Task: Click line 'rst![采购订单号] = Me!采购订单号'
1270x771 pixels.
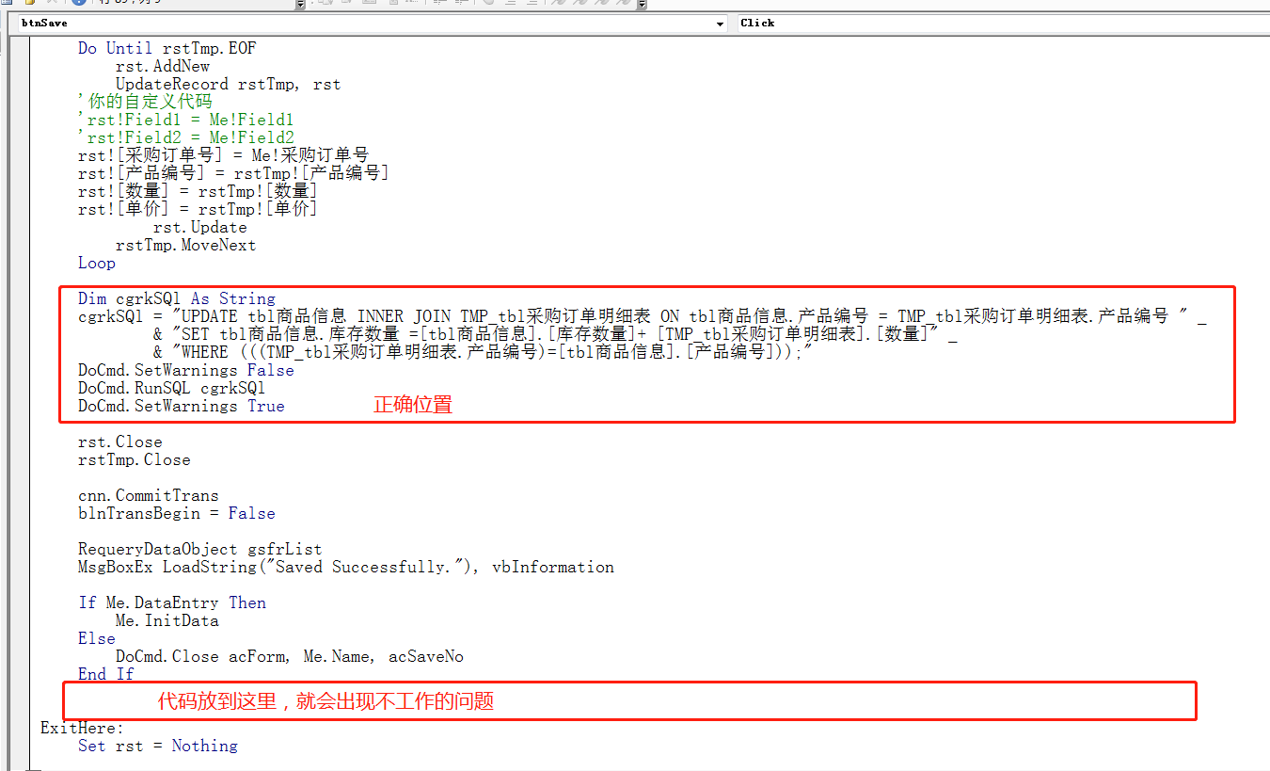Action: (x=224, y=155)
